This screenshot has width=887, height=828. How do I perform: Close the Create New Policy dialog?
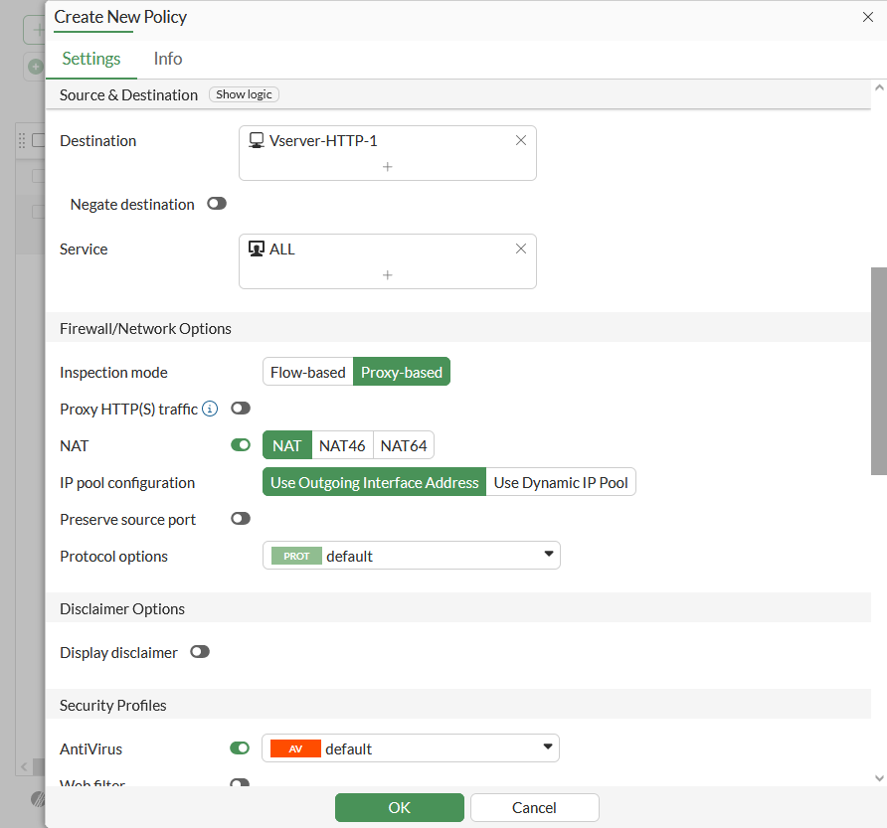click(867, 16)
